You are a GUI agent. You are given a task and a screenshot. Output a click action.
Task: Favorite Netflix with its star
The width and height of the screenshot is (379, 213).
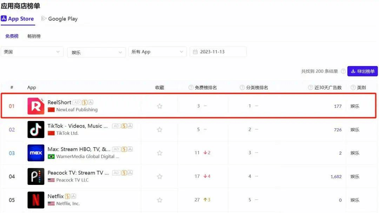(x=160, y=200)
